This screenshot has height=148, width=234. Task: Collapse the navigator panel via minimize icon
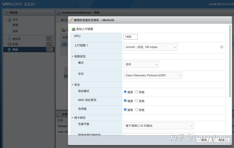point(51,13)
